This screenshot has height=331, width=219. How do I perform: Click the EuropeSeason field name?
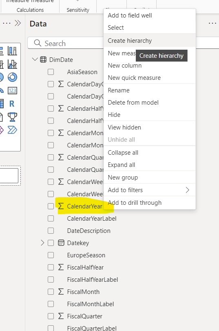coord(86,255)
